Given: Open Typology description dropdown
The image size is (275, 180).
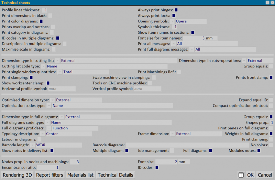Looking at the screenshot, I should [42, 134].
